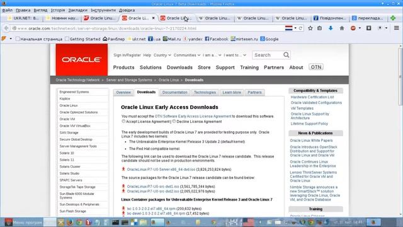The width and height of the screenshot is (403, 227).
Task: Click Sign In/Register link
Action: 127,55
